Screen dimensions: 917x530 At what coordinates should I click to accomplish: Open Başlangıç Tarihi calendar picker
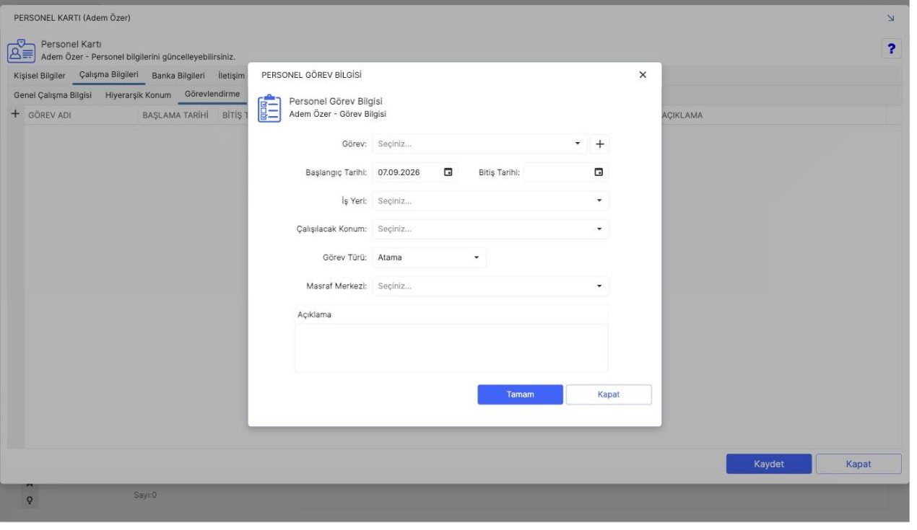tap(448, 172)
